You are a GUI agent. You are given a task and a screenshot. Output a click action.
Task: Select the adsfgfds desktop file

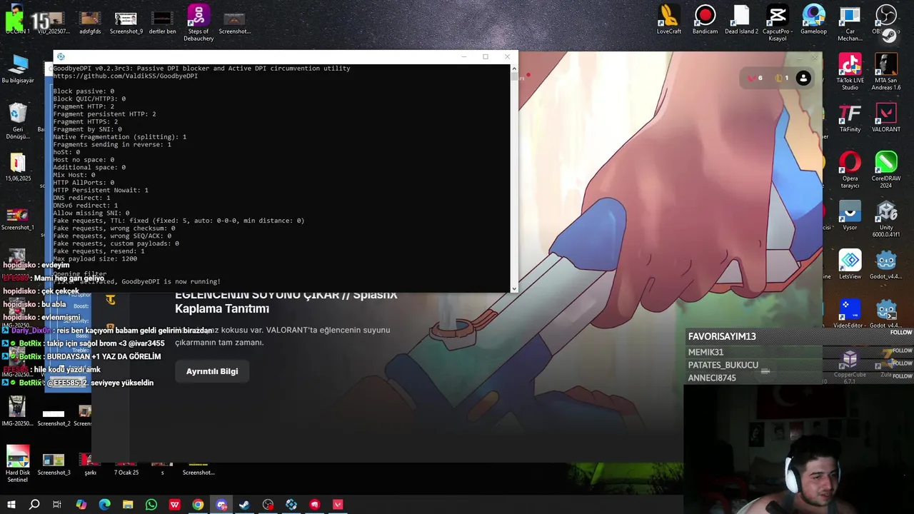pos(90,20)
